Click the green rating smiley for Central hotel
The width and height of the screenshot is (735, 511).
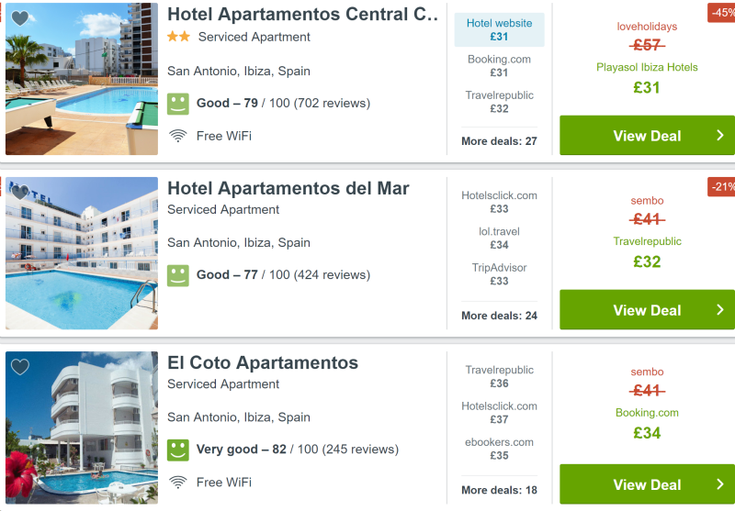[x=178, y=104]
